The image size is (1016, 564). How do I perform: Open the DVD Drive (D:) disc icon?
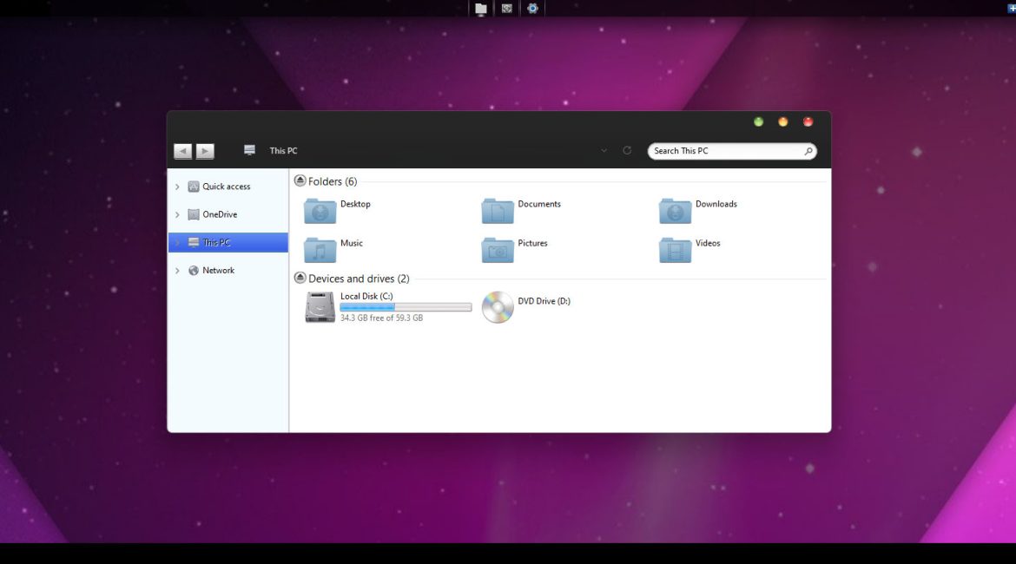(498, 307)
